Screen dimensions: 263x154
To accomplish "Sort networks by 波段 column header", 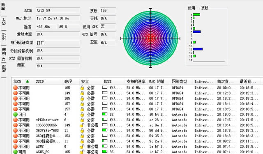I will click(68, 81).
